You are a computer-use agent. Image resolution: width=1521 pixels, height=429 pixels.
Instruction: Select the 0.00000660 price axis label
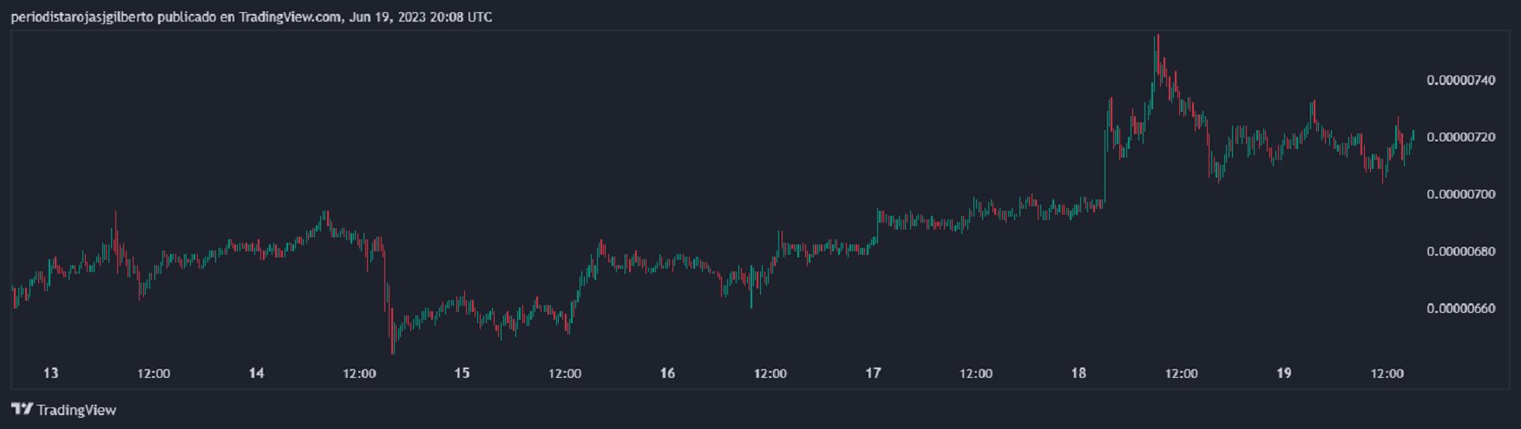point(1460,309)
